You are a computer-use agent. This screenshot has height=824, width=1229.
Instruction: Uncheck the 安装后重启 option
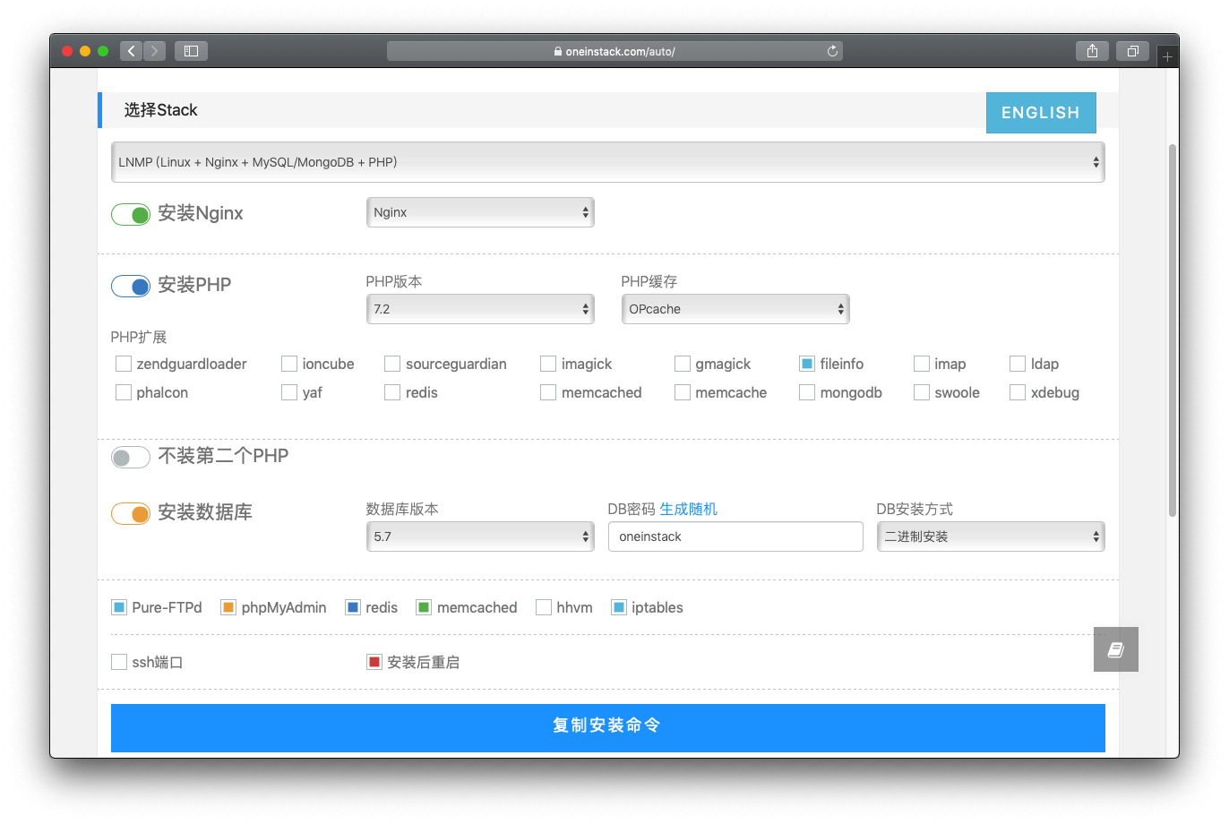[374, 662]
